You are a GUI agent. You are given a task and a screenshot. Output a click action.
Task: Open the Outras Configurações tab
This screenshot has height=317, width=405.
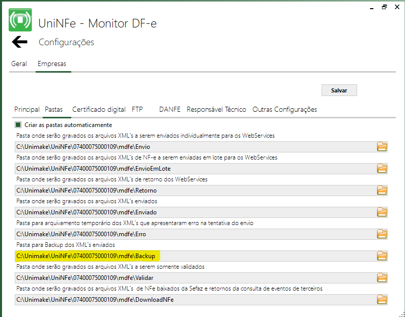(x=284, y=109)
